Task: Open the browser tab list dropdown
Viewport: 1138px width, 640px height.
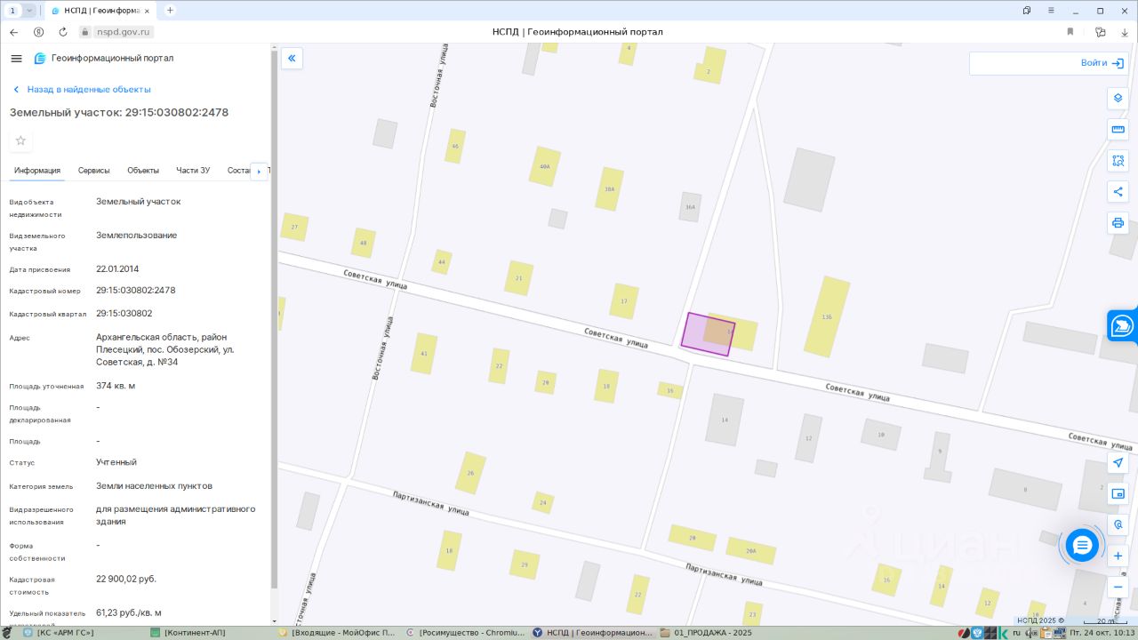Action: (x=29, y=11)
